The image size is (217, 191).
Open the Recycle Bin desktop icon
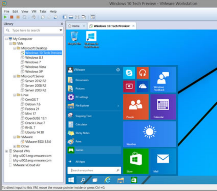point(74,38)
